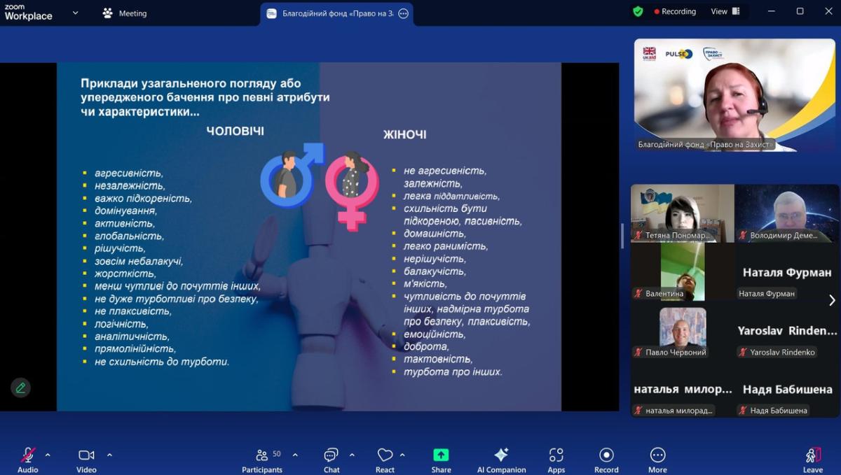Click muted mic icon on Павло Червоний tile
The width and height of the screenshot is (841, 475).
(x=638, y=353)
